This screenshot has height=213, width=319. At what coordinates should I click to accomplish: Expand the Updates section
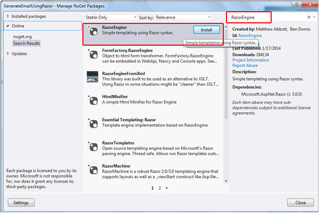8,54
